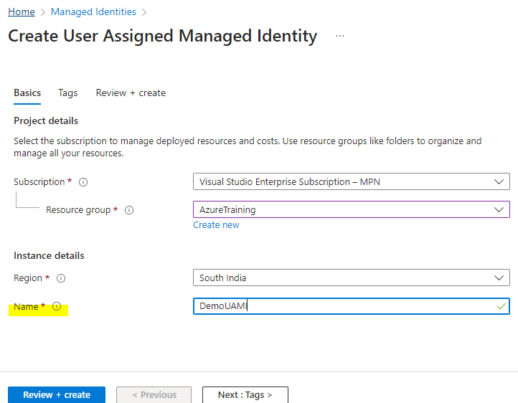Click inside the DemoUAMI name field

[x=351, y=306]
